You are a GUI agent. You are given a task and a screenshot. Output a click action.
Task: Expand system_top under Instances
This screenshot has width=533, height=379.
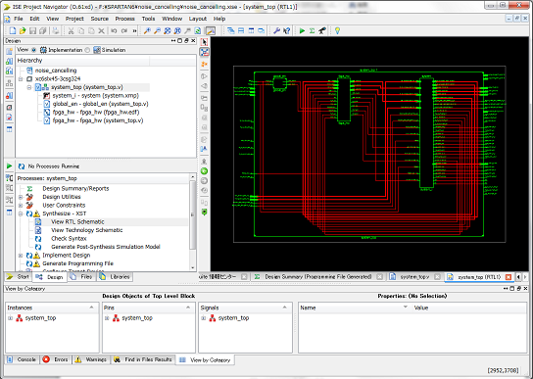pyautogui.click(x=10, y=318)
